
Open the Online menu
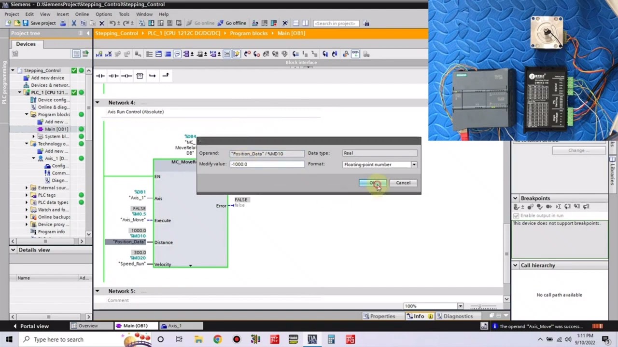(82, 14)
